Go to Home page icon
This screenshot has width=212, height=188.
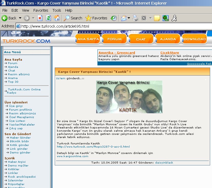57,18
